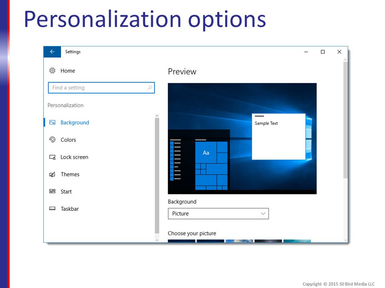Click the Sample Text preview window
This screenshot has height=288, width=385.
click(279, 136)
